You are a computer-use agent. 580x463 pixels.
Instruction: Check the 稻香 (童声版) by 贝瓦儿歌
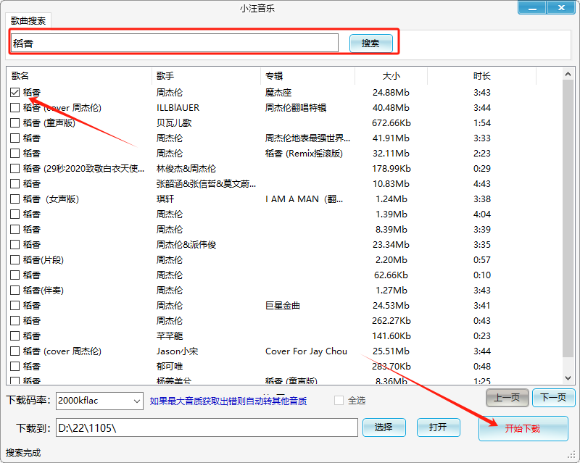pos(15,123)
